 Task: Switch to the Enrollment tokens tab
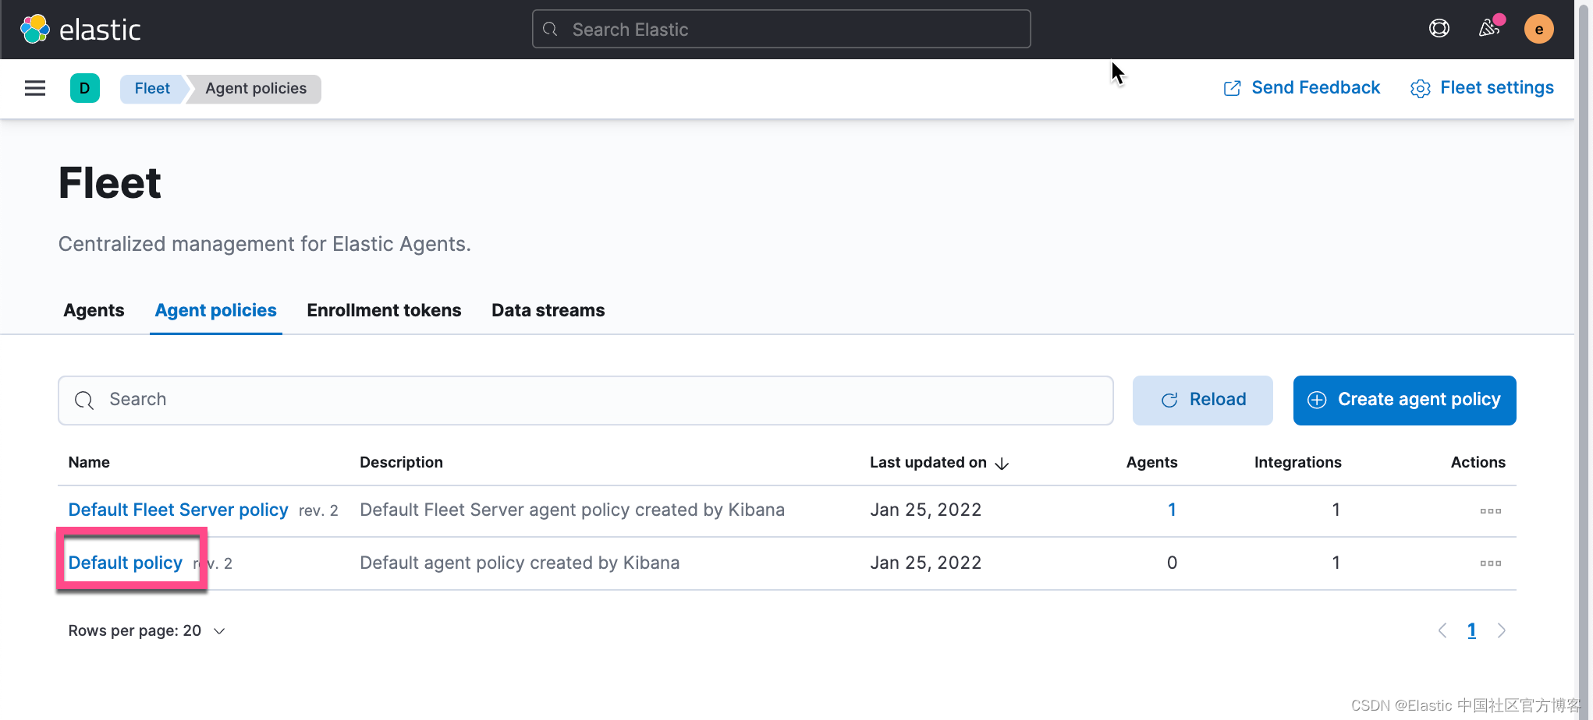384,310
